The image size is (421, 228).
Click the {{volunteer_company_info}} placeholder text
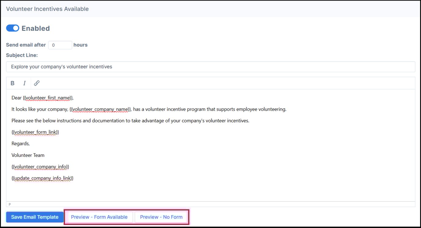click(40, 166)
